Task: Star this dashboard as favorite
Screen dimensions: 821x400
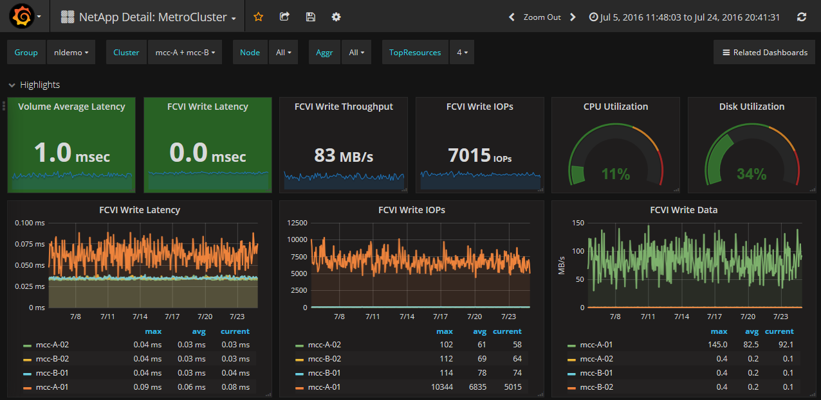Action: 258,17
